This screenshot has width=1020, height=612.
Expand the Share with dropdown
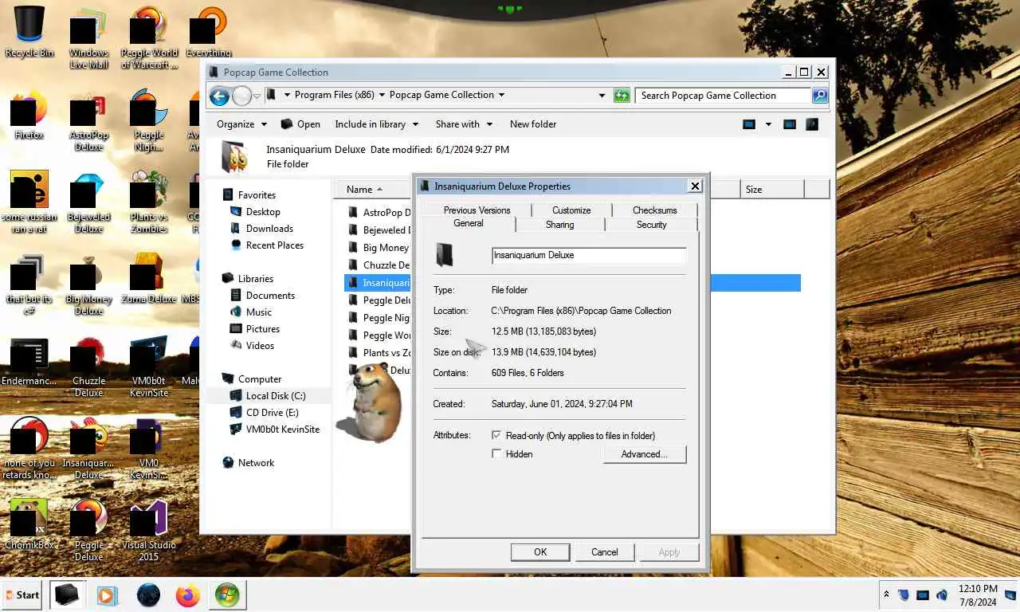464,124
